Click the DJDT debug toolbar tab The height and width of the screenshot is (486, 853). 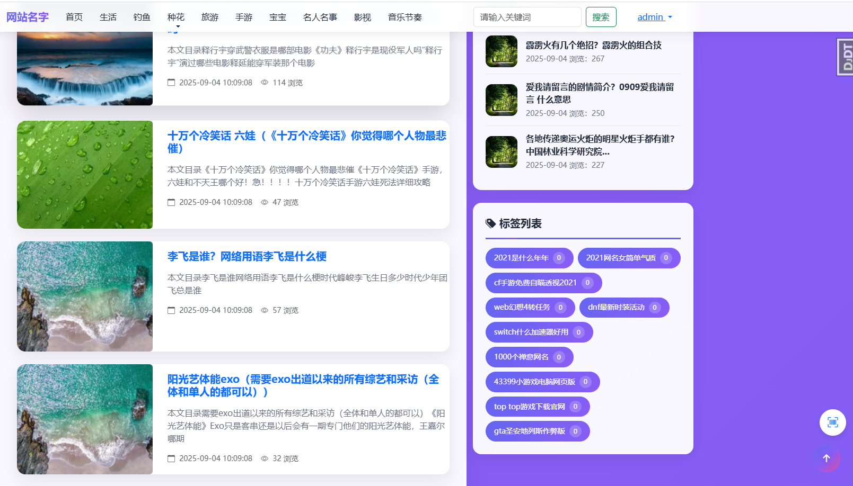click(x=845, y=57)
